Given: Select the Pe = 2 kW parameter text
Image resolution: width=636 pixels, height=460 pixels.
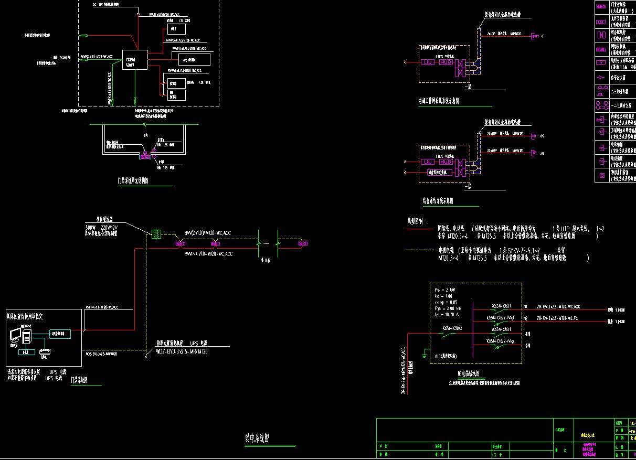Looking at the screenshot, I should click(445, 290).
